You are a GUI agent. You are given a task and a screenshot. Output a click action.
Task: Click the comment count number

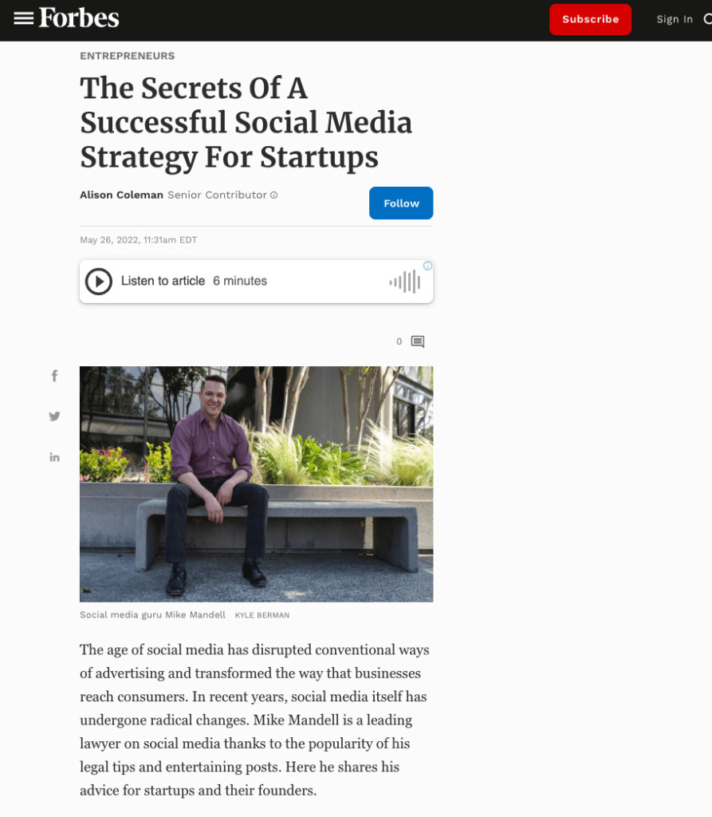(399, 341)
